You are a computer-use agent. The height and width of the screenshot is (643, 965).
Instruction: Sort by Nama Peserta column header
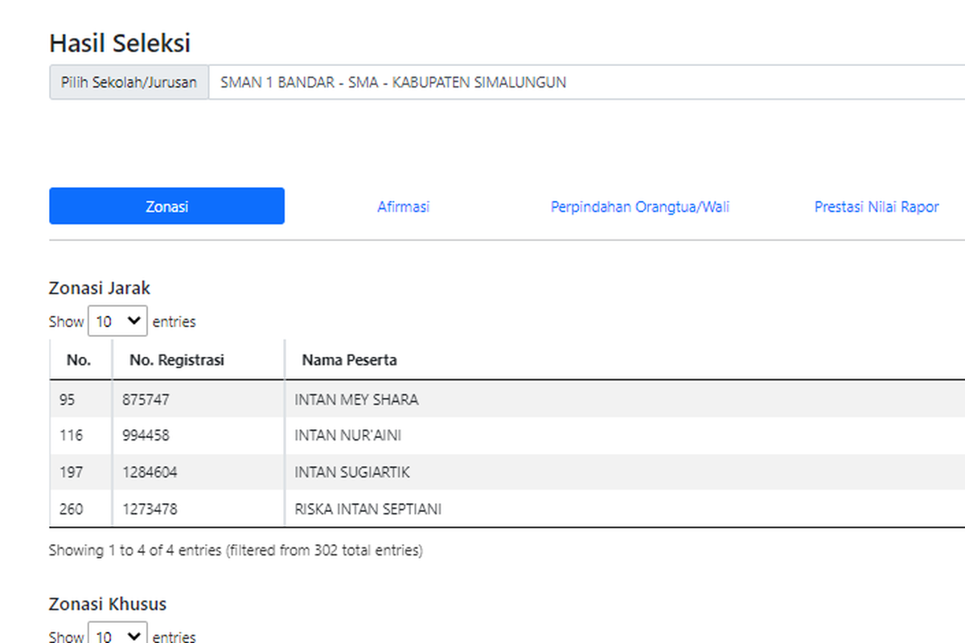[349, 360]
